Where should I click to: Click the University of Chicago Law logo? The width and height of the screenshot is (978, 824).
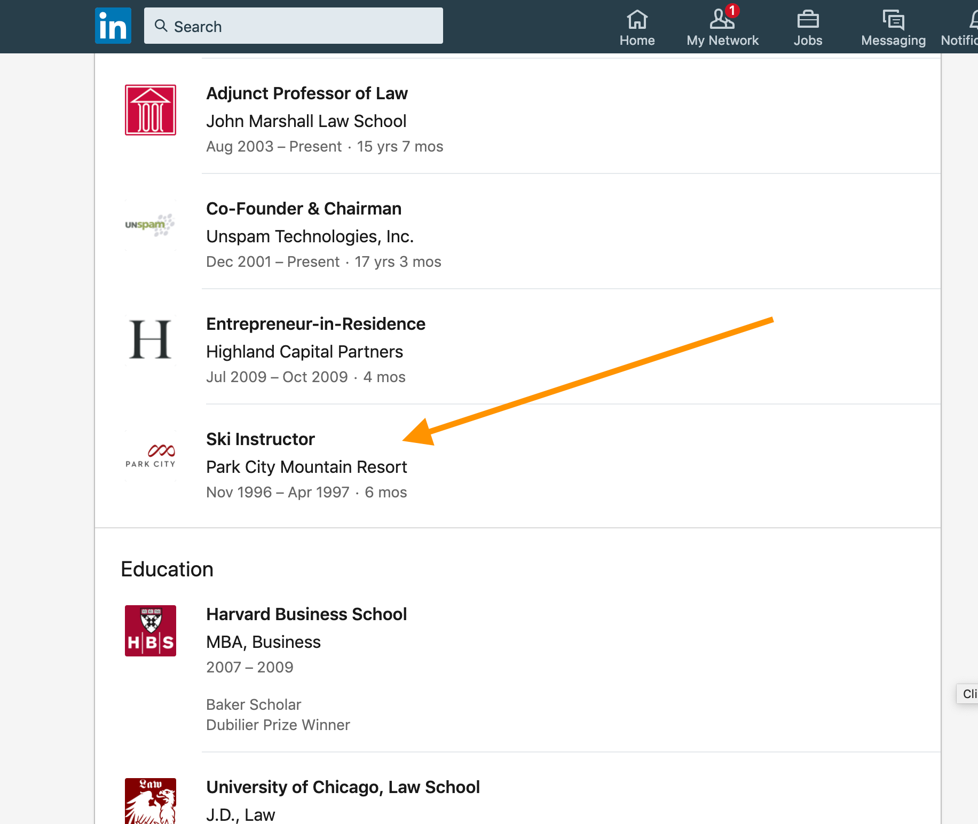pos(151,801)
